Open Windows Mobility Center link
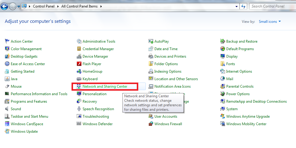 [246, 124]
